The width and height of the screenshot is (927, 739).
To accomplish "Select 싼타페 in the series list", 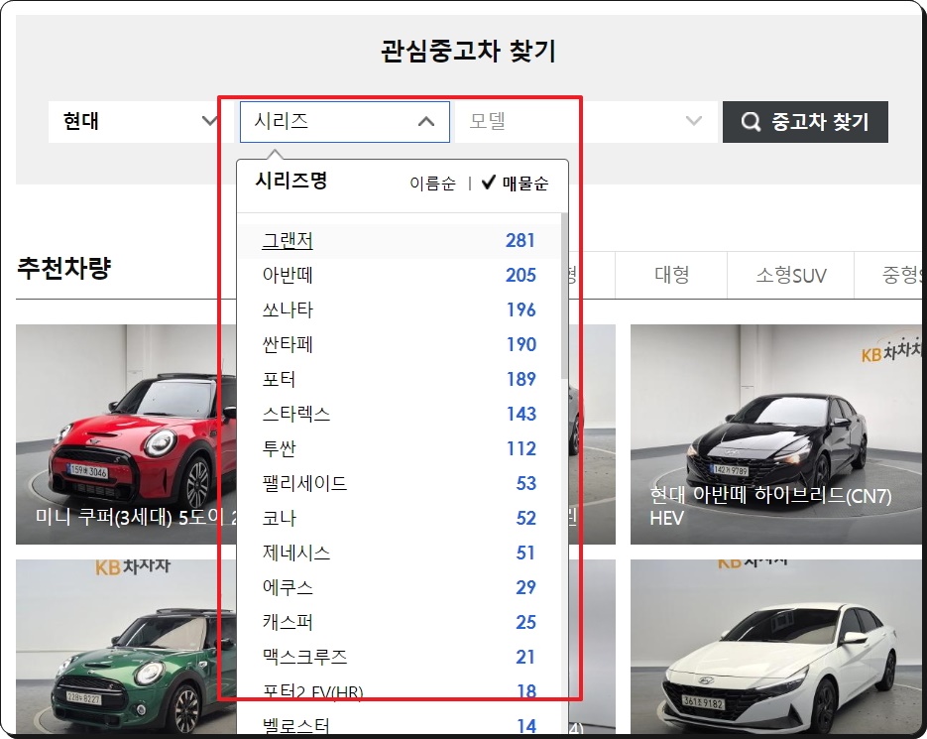I will [x=399, y=344].
